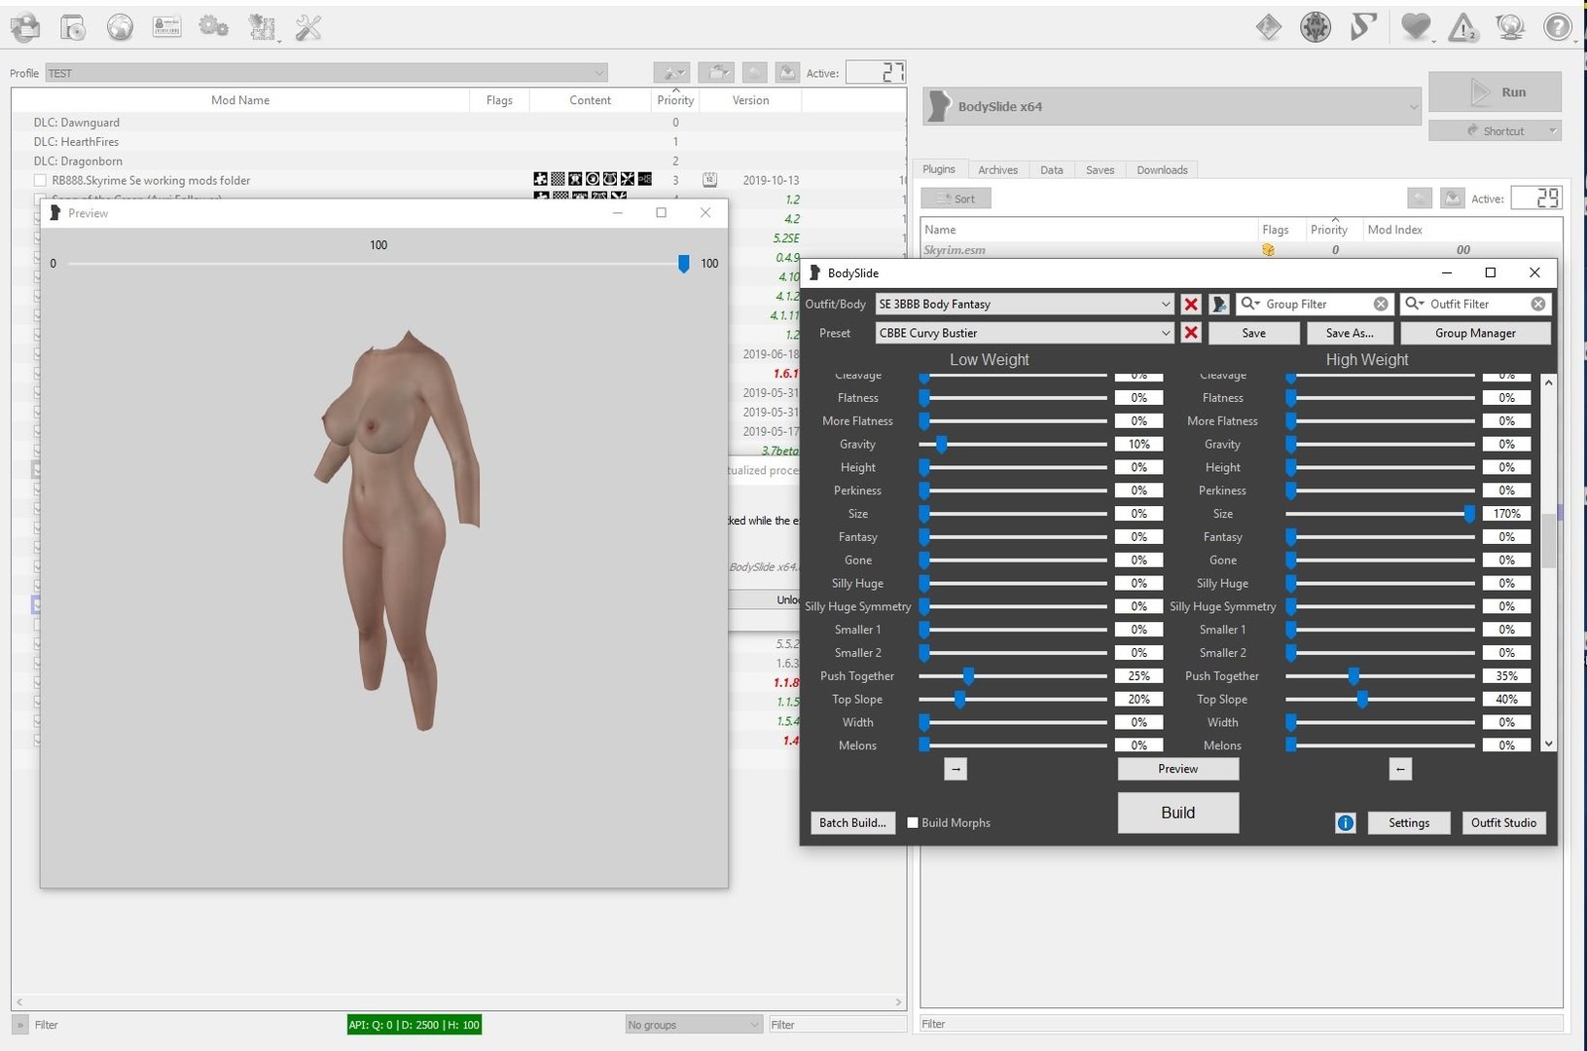Click the globe Nexus icon in toolbar
This screenshot has height=1051, width=1587.
(120, 28)
